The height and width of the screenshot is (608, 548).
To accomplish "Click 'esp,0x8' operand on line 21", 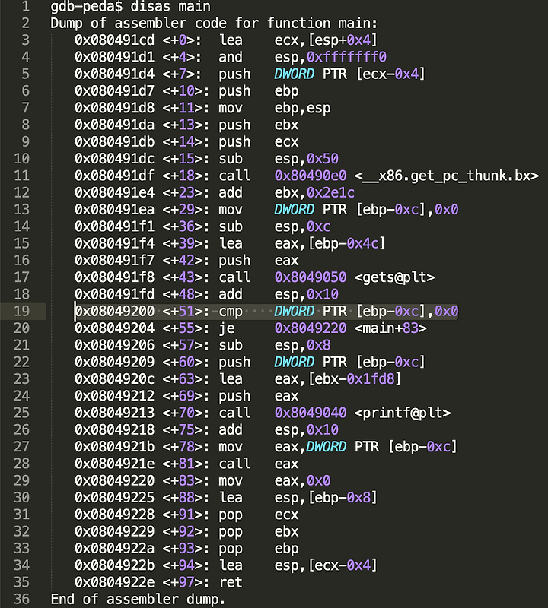I will [x=303, y=346].
